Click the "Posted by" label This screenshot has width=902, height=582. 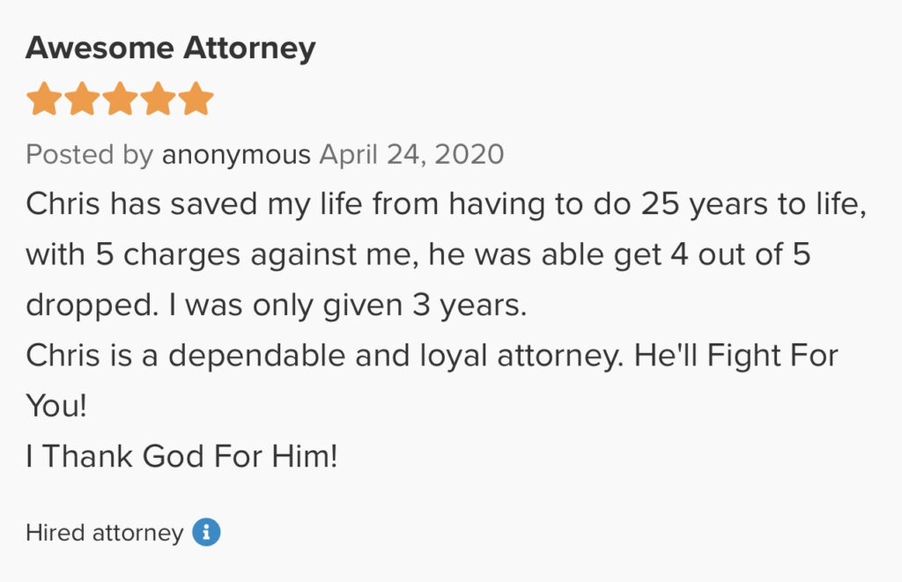tap(89, 155)
